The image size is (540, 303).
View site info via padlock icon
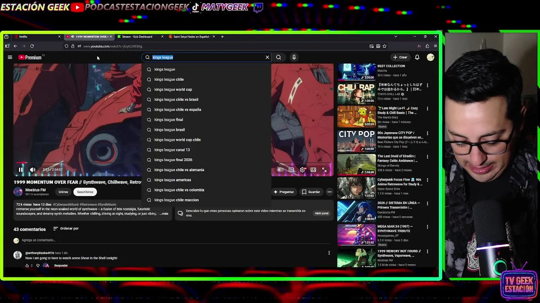coord(73,46)
